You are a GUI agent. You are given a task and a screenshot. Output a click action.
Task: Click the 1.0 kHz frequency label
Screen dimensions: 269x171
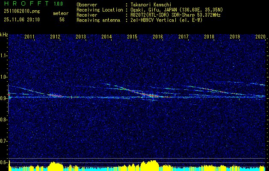pos(4,77)
